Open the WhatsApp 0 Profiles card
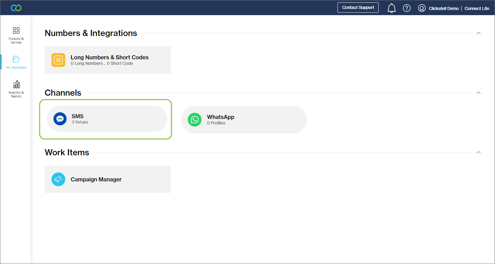 coord(244,120)
